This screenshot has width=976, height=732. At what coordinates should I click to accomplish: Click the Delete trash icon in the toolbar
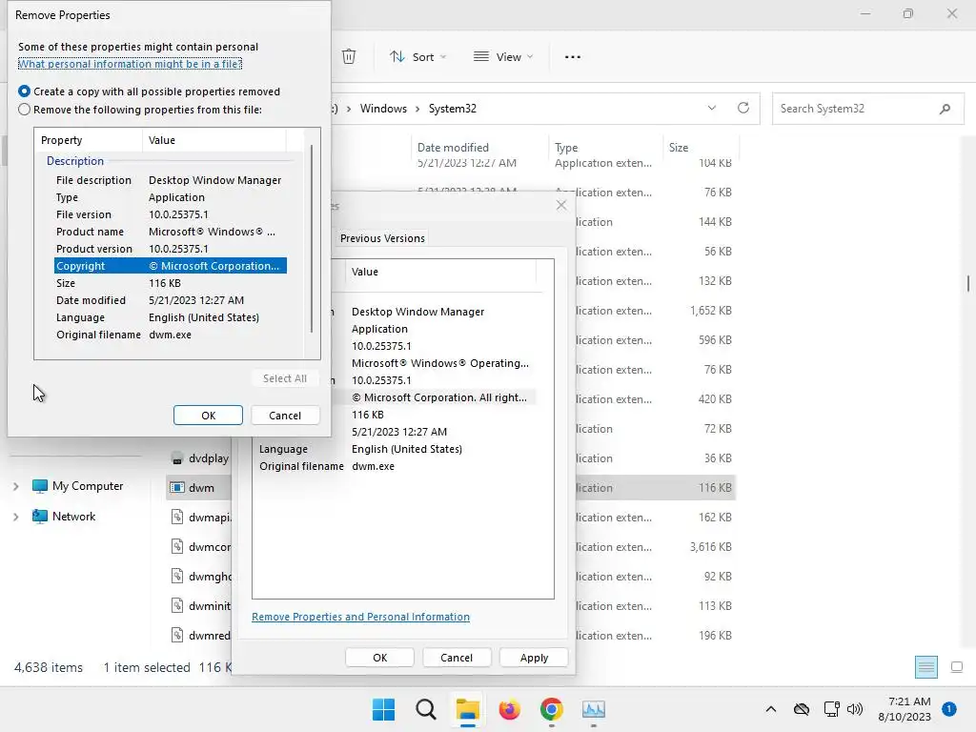click(349, 56)
